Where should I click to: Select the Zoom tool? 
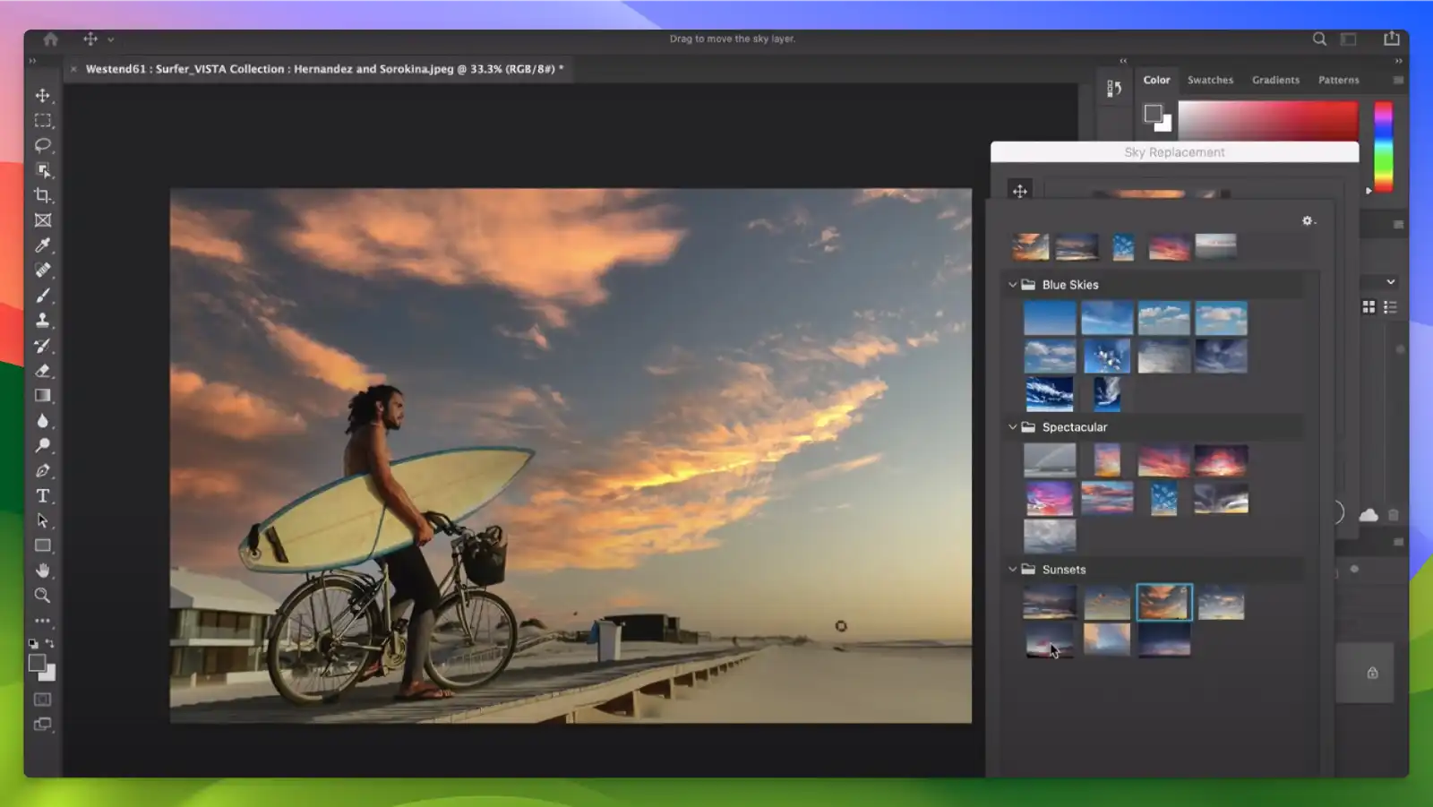[40, 596]
